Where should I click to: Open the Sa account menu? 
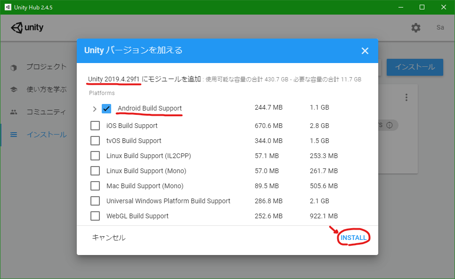coord(440,28)
